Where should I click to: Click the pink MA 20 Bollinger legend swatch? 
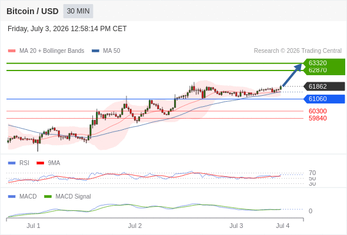tap(12, 51)
